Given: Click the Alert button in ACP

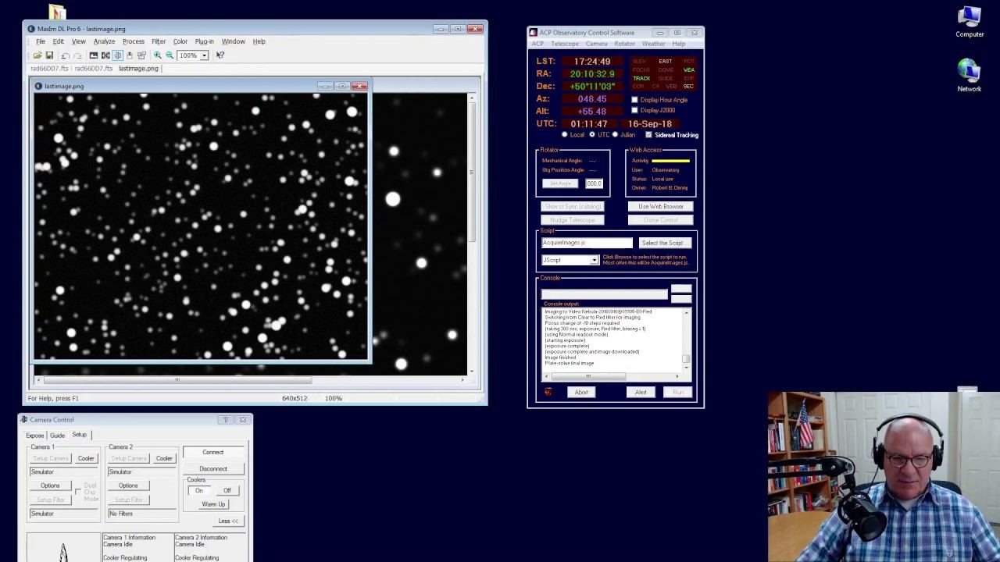Looking at the screenshot, I should click(x=641, y=392).
